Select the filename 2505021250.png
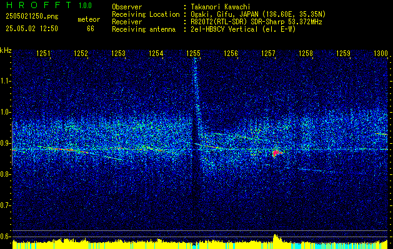Viewport: 393px width, 249px height. [x=32, y=17]
